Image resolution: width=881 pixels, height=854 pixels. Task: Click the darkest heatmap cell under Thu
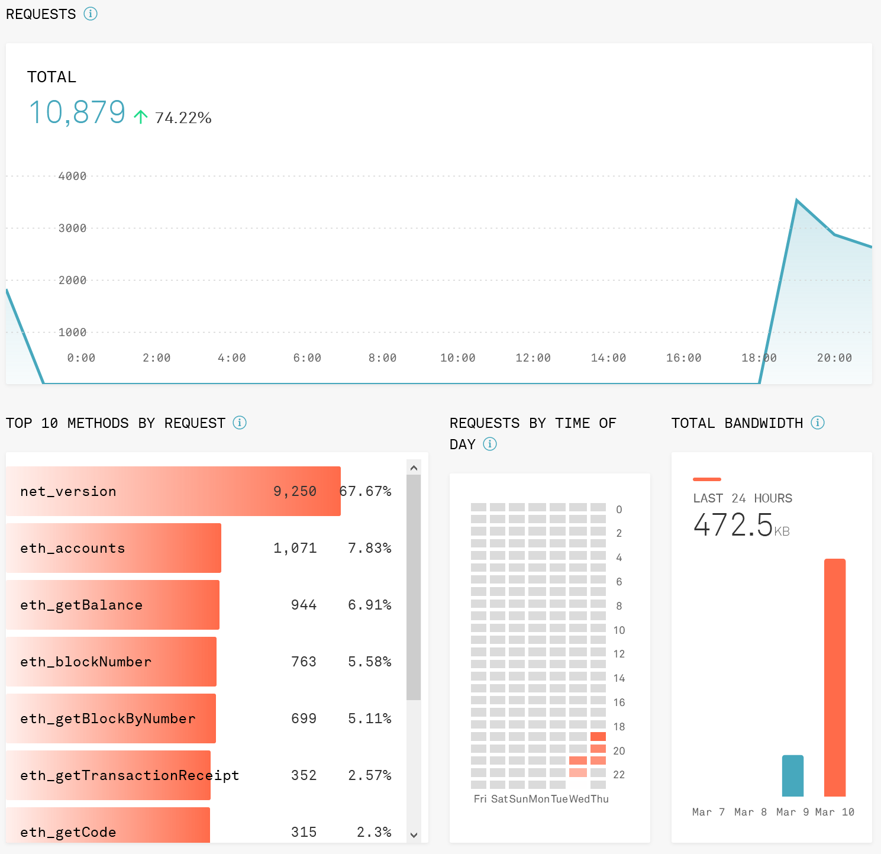[x=599, y=736]
